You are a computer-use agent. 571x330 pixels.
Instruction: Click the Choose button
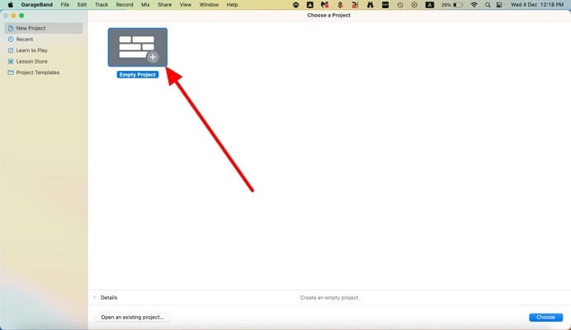point(545,318)
